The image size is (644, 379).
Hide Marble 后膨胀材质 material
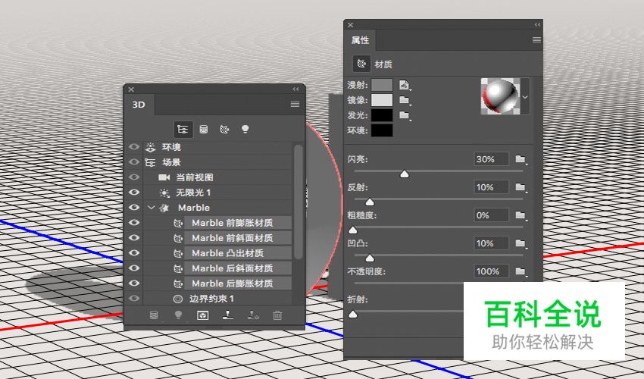point(134,283)
